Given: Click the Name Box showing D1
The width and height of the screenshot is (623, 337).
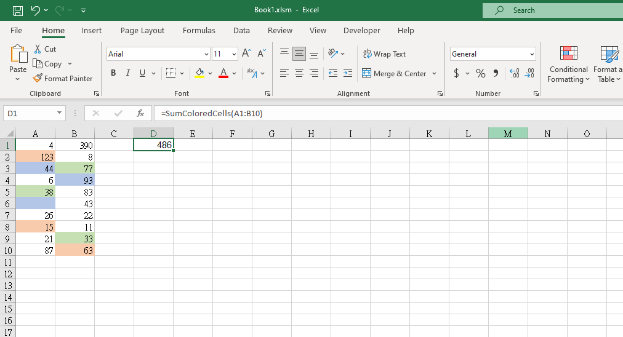Looking at the screenshot, I should click(x=28, y=114).
